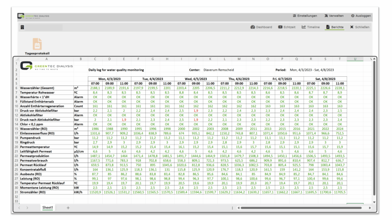Go to the previous sheet with the left arrow
Image resolution: width=392 pixels, height=220 pixels.
[20, 208]
